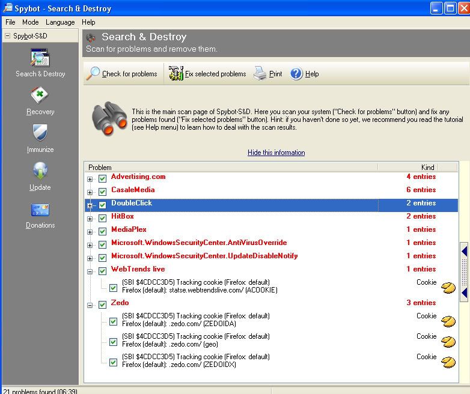Click the Check for problems magnifier icon

(x=93, y=73)
